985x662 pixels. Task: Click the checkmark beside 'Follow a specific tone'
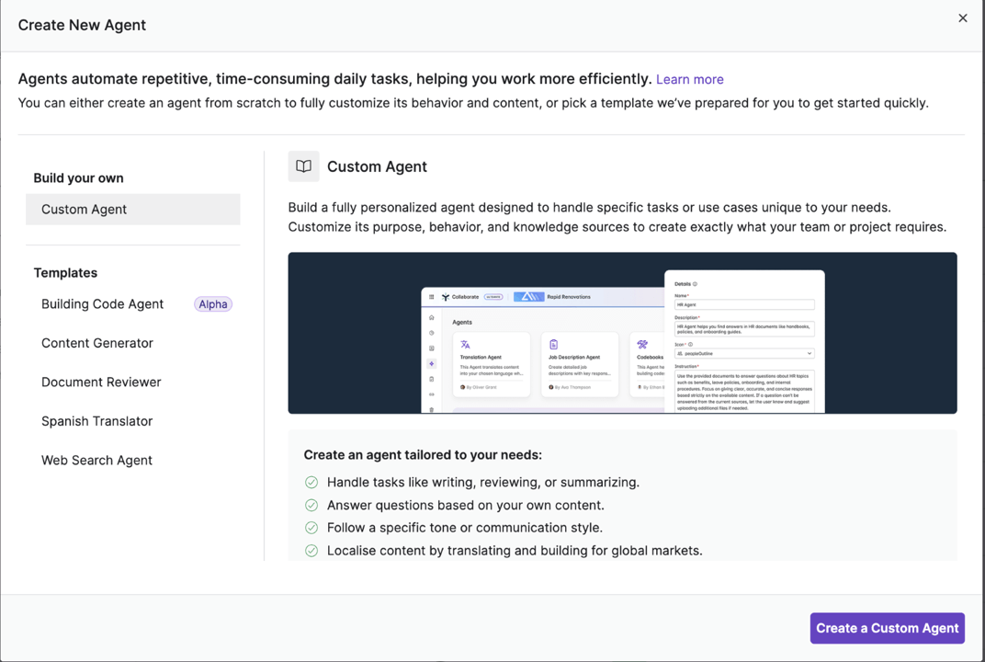point(311,528)
